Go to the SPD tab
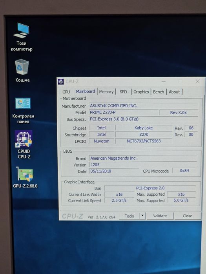The width and height of the screenshot is (206, 274). point(123,92)
